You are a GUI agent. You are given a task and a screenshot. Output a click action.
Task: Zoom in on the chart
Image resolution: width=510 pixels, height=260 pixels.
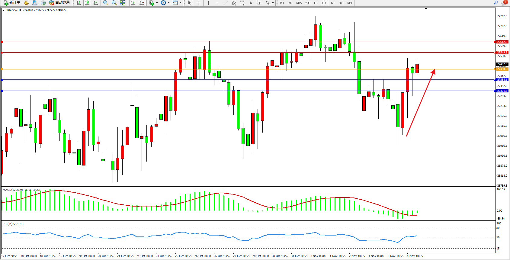pos(106,3)
